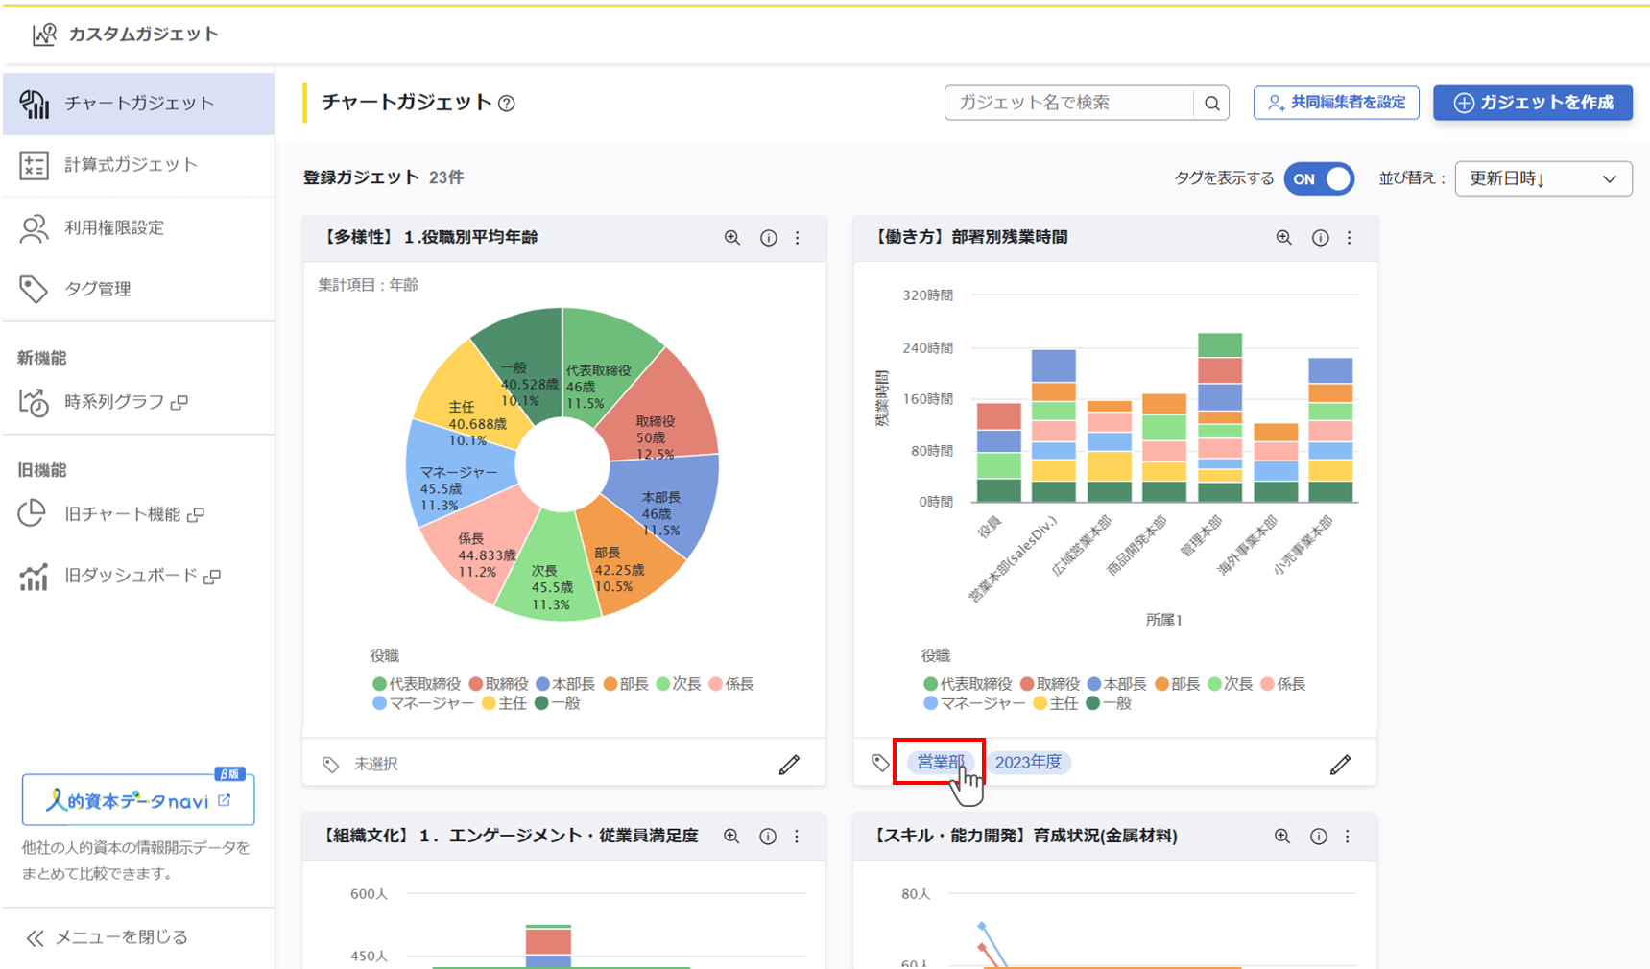Screen dimensions: 1650x969
Task: Zoom into the 役職別平均年齢 pie chart gadget
Action: click(x=732, y=238)
